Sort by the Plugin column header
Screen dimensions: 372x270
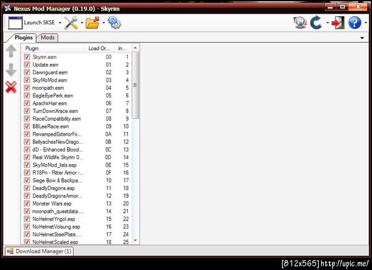coord(53,48)
